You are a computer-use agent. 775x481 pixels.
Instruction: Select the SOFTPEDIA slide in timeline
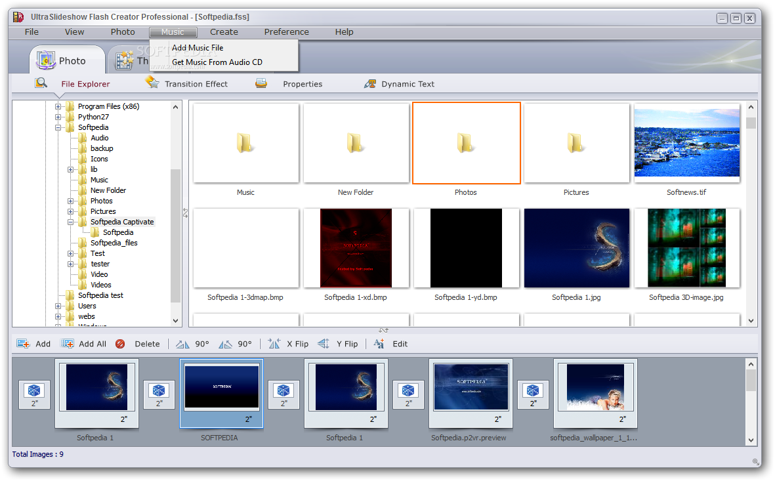tap(221, 394)
